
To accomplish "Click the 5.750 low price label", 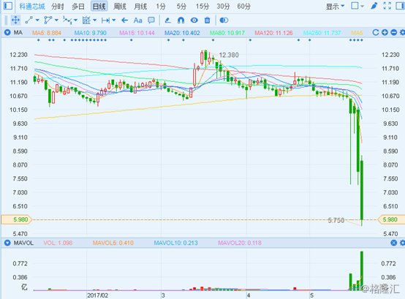I will [336, 221].
